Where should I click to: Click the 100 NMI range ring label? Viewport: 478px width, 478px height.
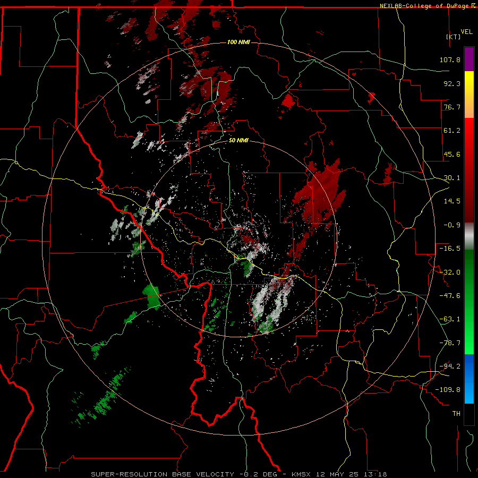pyautogui.click(x=238, y=42)
